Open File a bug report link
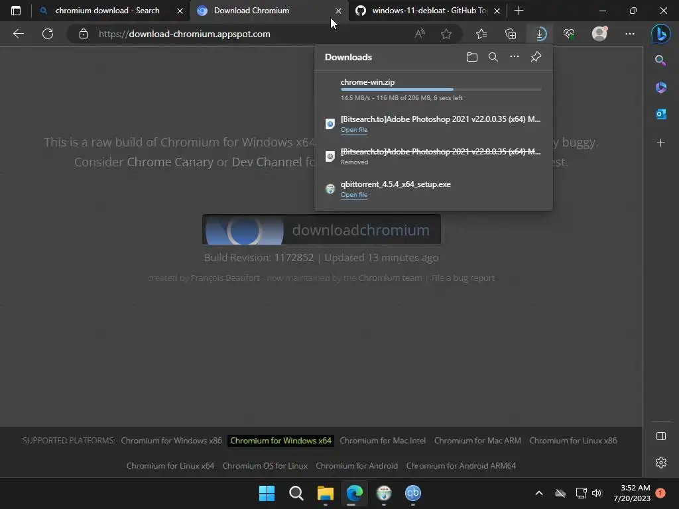 pos(462,278)
